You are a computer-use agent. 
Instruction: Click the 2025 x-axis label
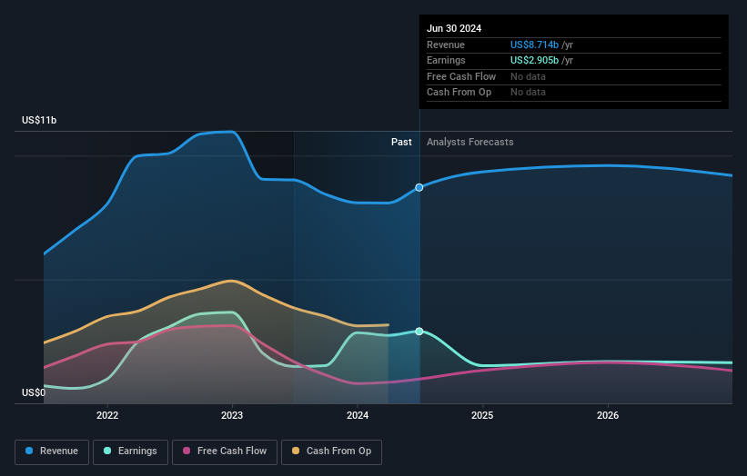(x=482, y=415)
